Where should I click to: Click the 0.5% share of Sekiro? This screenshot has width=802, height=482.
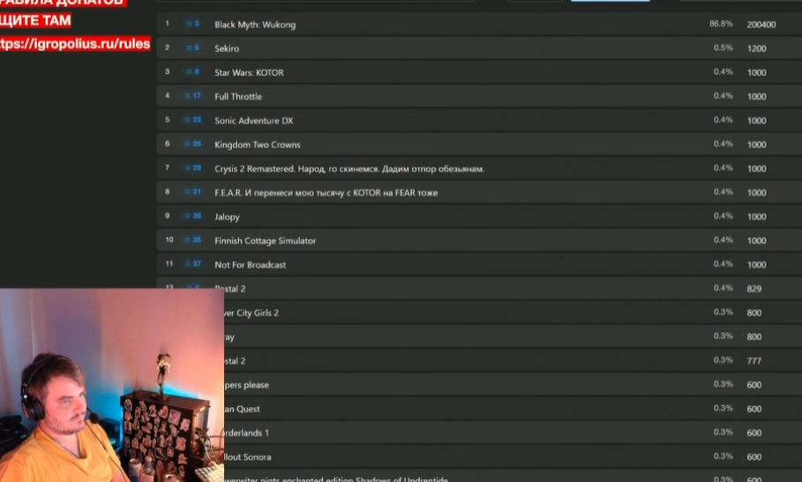(x=723, y=48)
